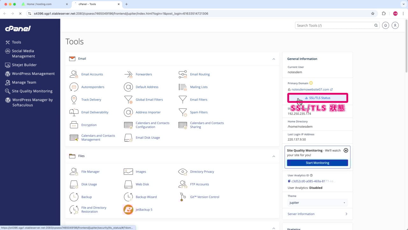Select the Git Version Control tool
The height and width of the screenshot is (230, 408).
(x=204, y=197)
